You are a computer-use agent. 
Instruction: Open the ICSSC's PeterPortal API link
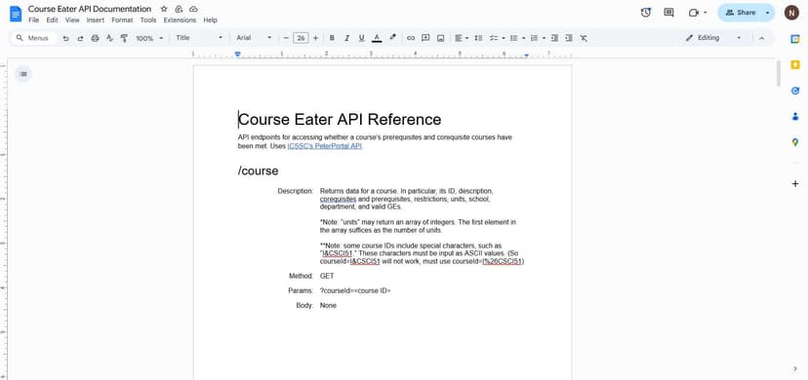(325, 146)
